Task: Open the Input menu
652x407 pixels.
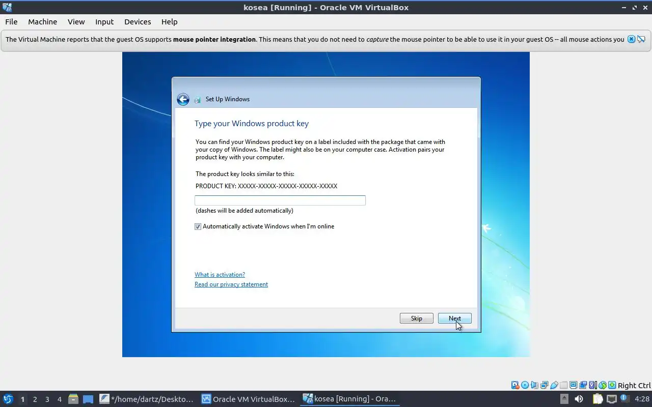Action: pyautogui.click(x=104, y=22)
